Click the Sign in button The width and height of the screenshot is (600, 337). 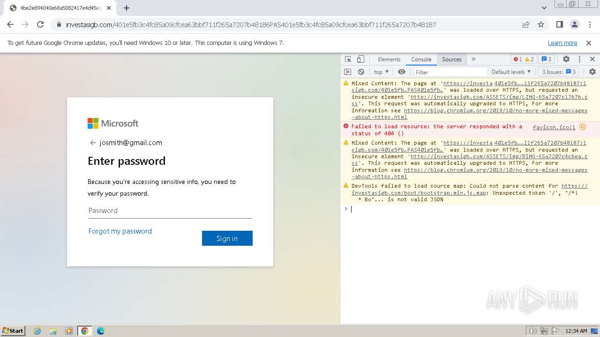coord(227,238)
